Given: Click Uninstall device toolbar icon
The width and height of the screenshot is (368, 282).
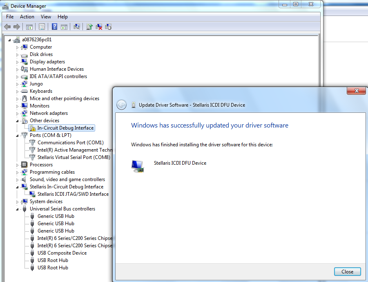Looking at the screenshot, I should pyautogui.click(x=99, y=27).
